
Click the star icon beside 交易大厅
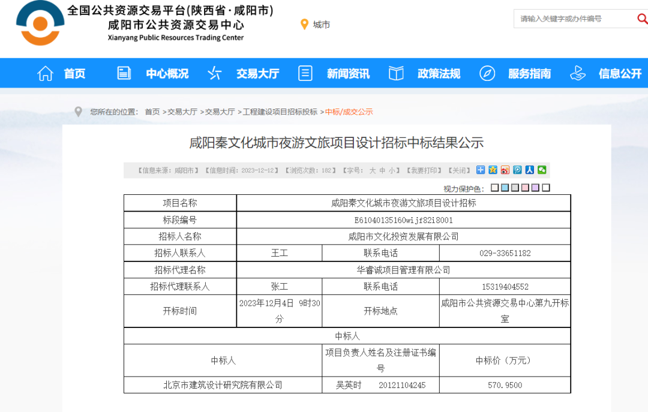pyautogui.click(x=214, y=73)
